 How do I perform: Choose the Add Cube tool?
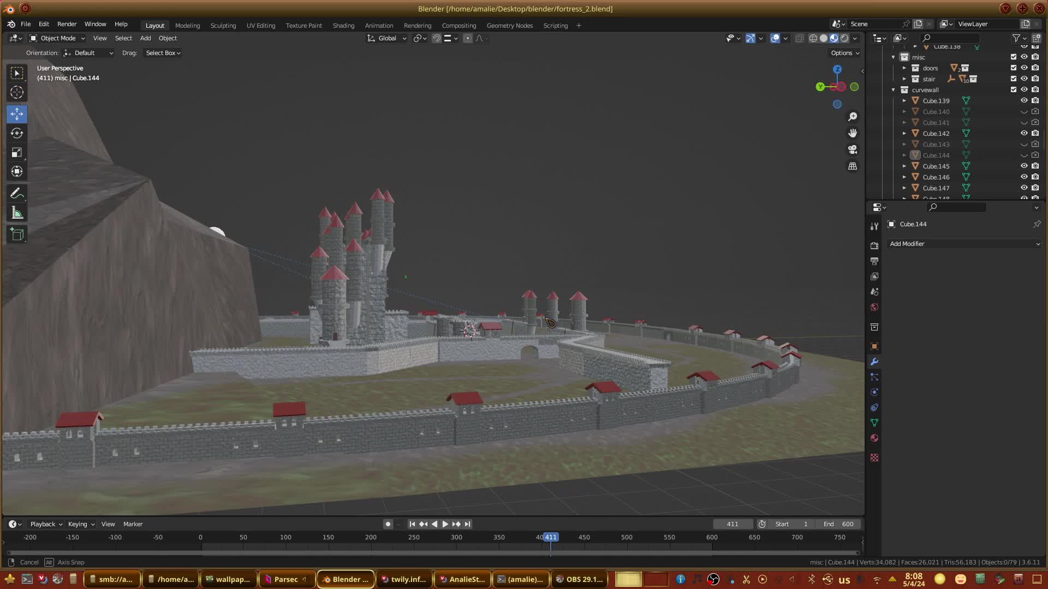(x=17, y=235)
